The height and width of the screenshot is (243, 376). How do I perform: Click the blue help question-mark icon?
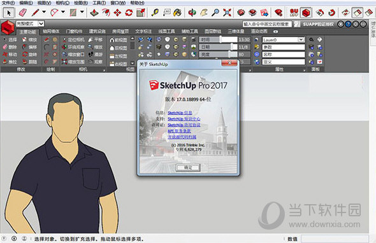coord(348,24)
